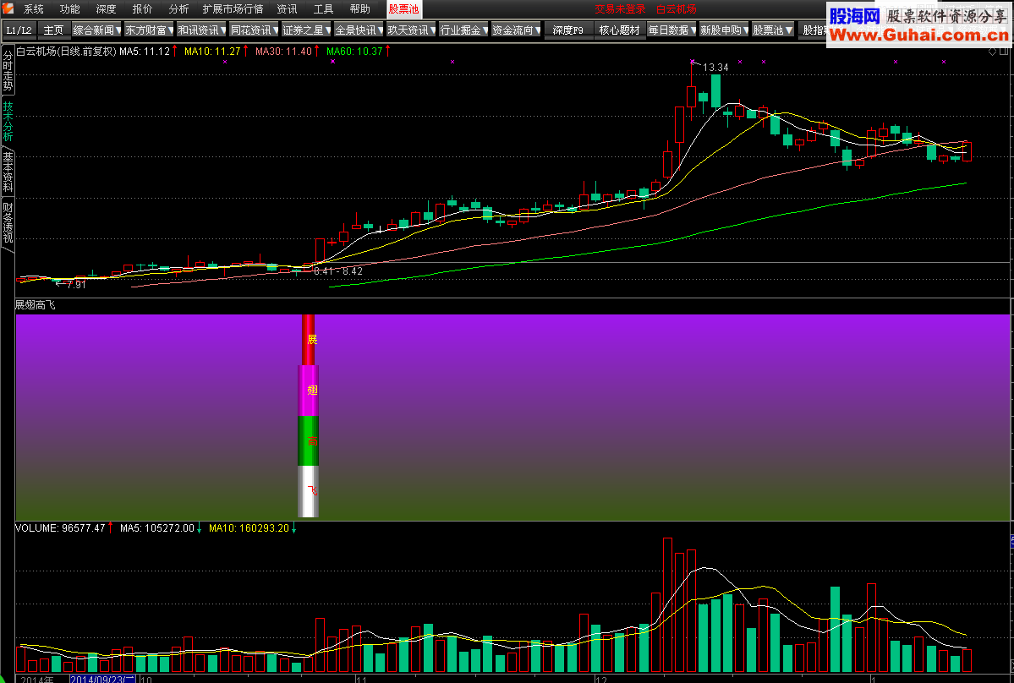1014x683 pixels.
Task: Click the diamond icon at chart corner
Action: pos(992,52)
